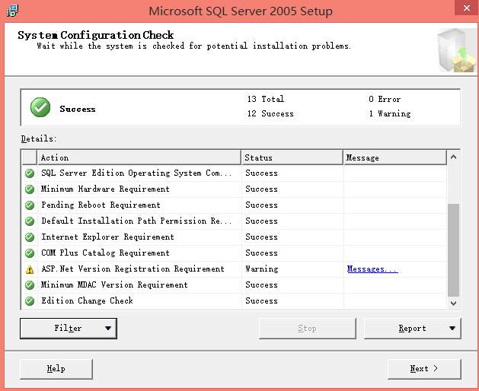Screen dimensions: 479x391
Task: Select the Default Installation Path Permission row
Action: pyautogui.click(x=136, y=221)
